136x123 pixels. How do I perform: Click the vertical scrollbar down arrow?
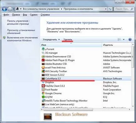tap(133, 106)
